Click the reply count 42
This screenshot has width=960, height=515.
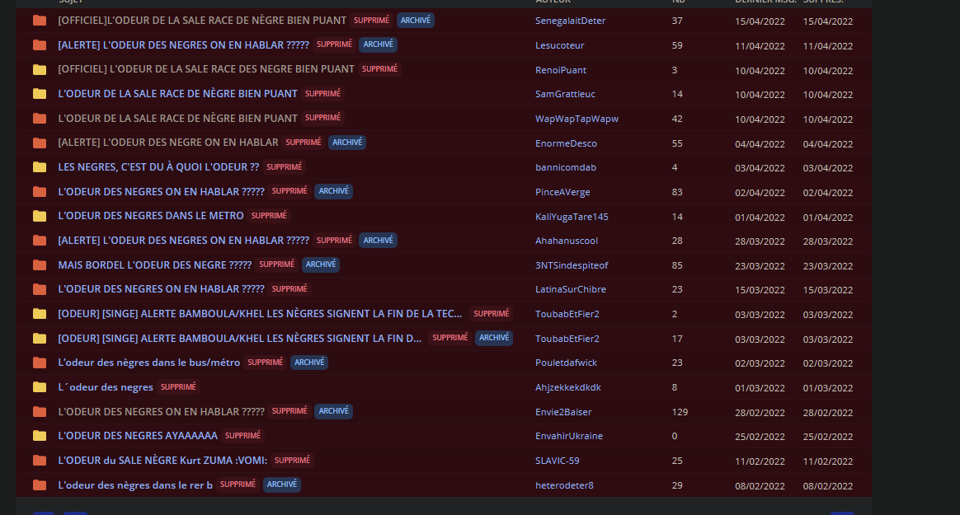point(677,119)
